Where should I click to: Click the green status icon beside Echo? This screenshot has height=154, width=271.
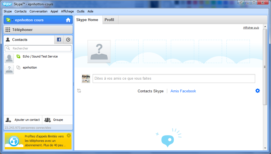click(18, 56)
